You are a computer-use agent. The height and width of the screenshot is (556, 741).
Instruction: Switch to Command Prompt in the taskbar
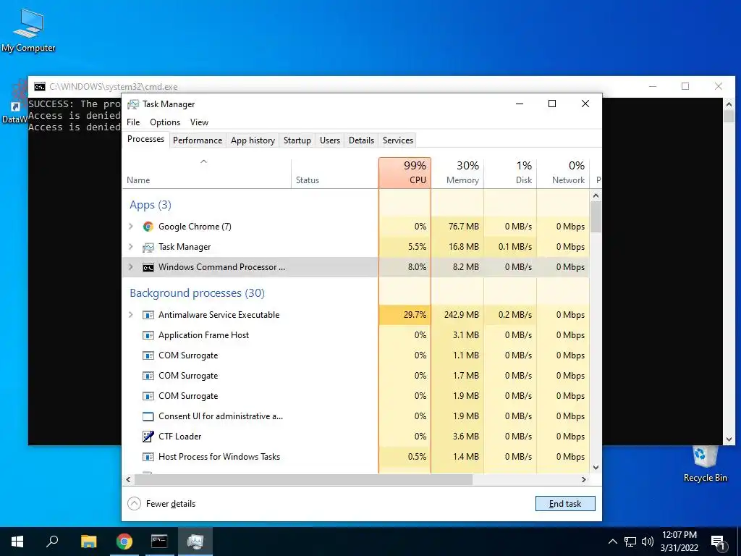(159, 542)
